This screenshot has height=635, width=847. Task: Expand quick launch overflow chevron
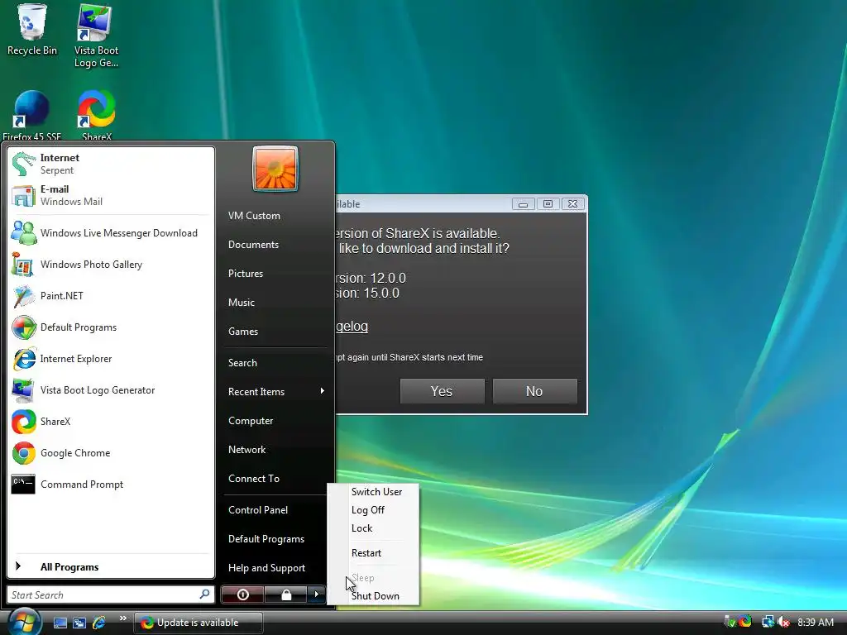coord(123,618)
